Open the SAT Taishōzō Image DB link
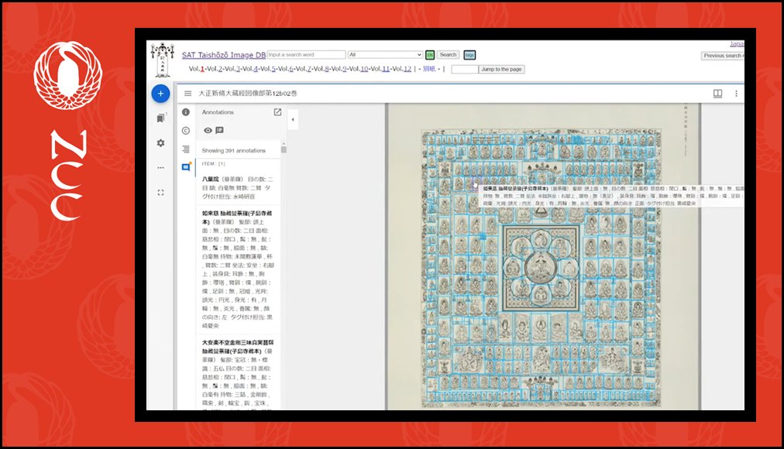Image resolution: width=784 pixels, height=449 pixels. [223, 55]
